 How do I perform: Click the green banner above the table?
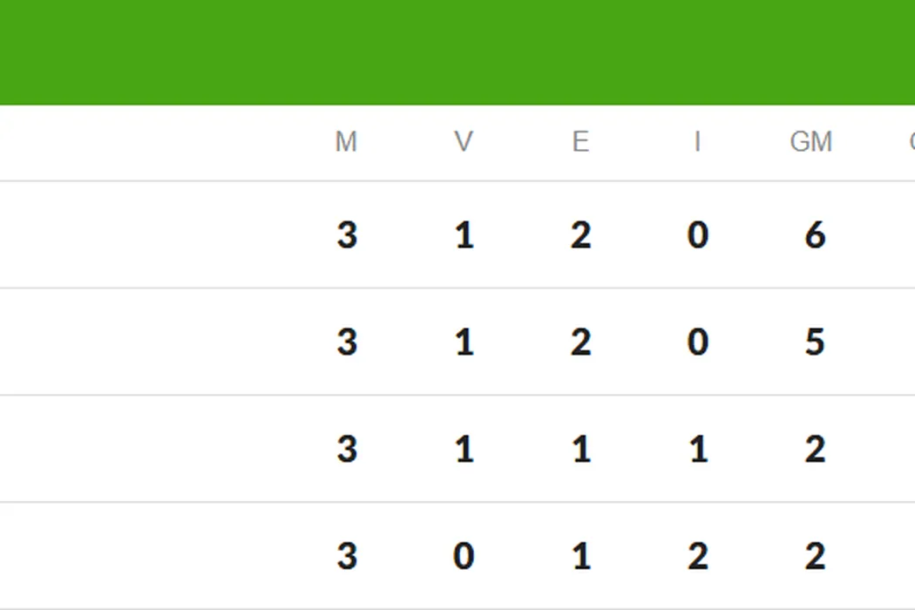coord(457,52)
